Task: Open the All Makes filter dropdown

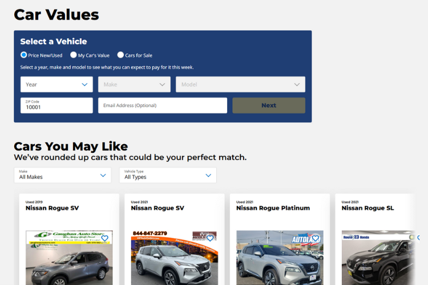Action: pyautogui.click(x=63, y=175)
